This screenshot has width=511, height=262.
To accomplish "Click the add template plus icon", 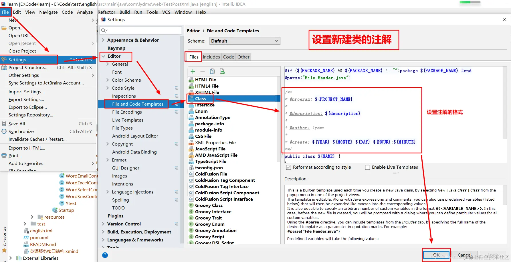I will coord(193,71).
